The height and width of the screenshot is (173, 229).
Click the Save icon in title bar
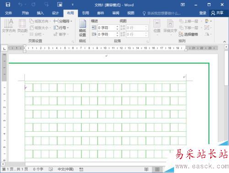[8, 5]
